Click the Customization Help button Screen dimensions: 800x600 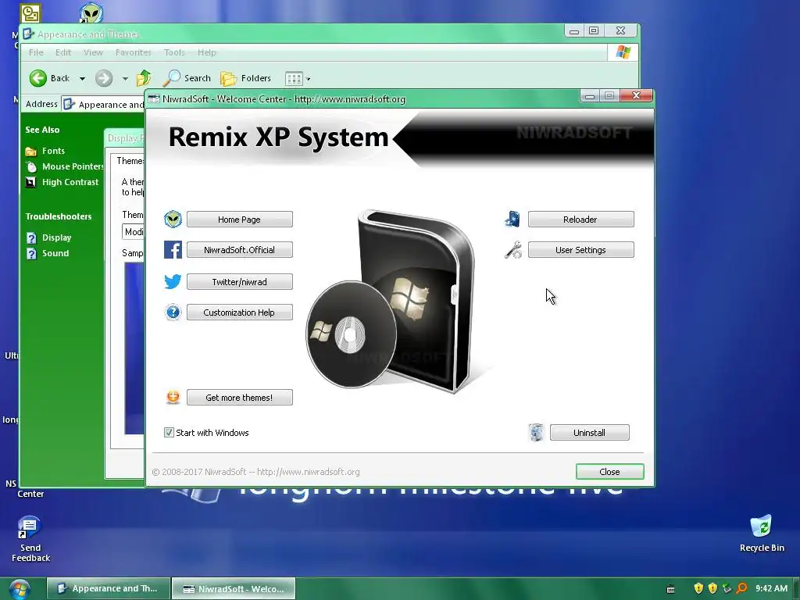(x=239, y=312)
